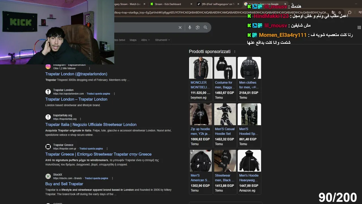This screenshot has width=362, height=204.
Task: Start voice search with the microphone icon
Action: click(189, 27)
